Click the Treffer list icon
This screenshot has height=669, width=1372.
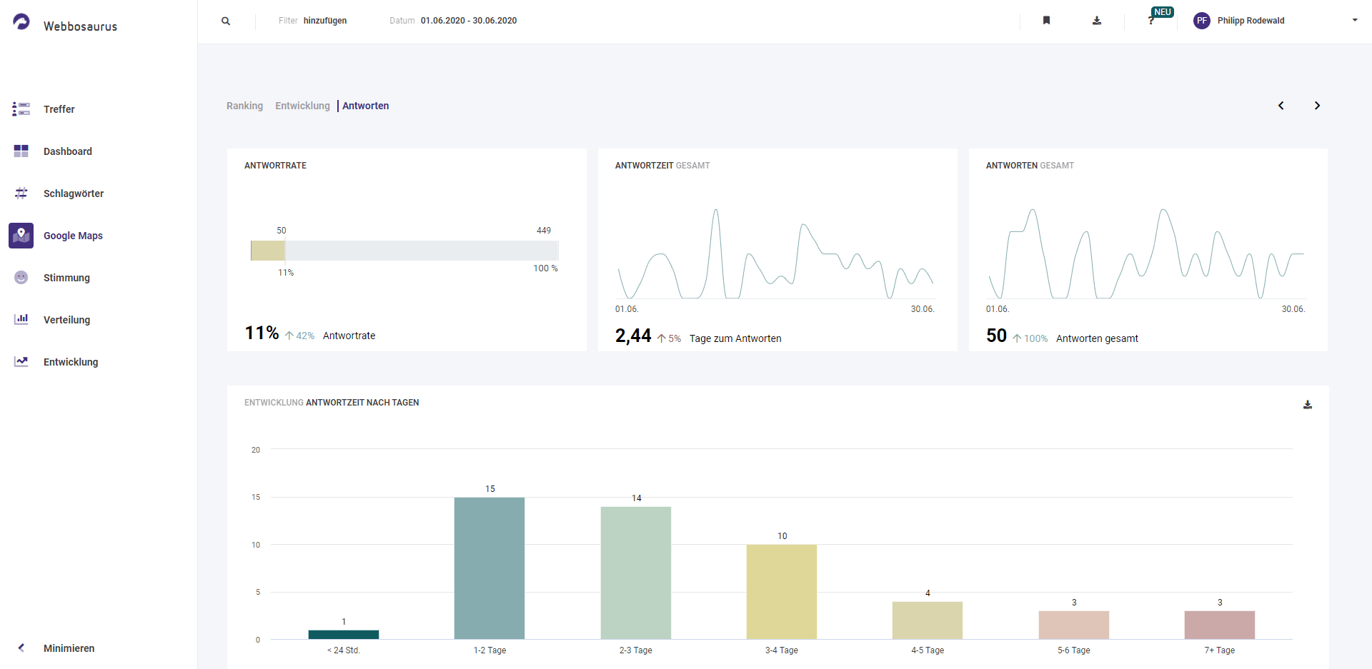tap(21, 109)
